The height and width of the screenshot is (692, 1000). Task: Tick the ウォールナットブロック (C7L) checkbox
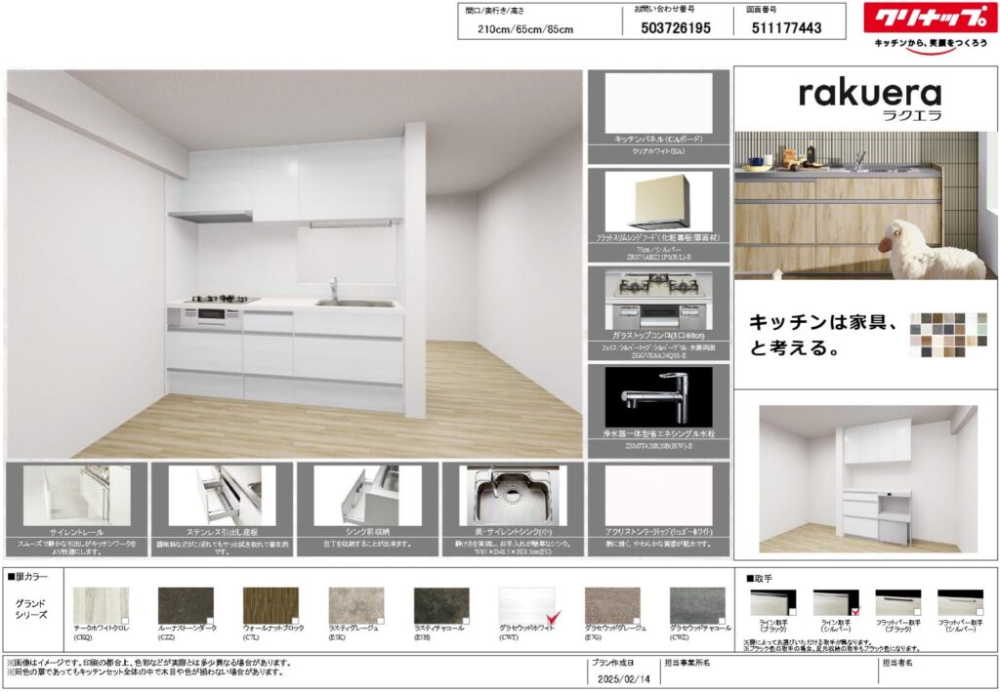(x=295, y=621)
